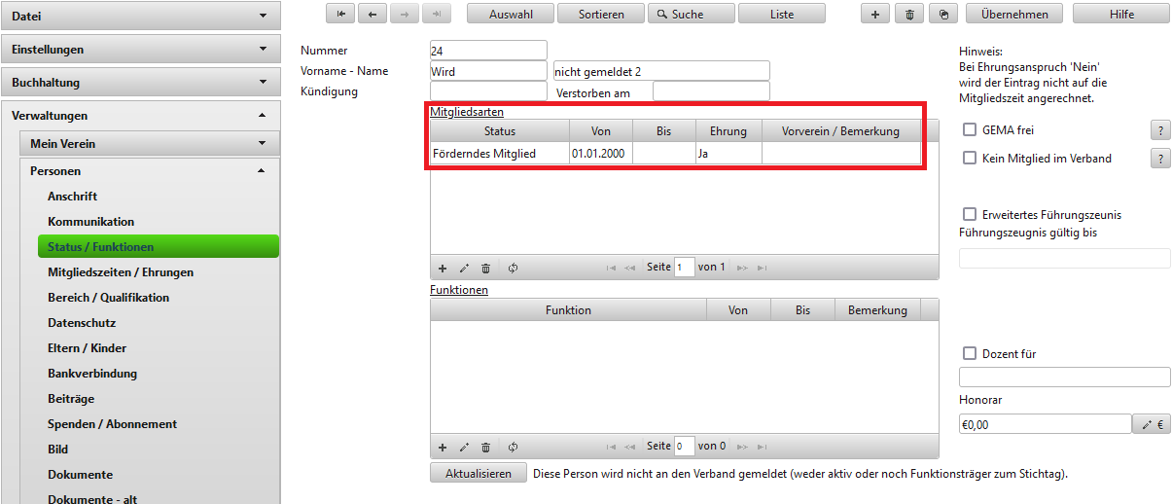Tick Kein Mitglied im Verband checkbox
Viewport: 1172px width, 504px height.
tap(970, 158)
